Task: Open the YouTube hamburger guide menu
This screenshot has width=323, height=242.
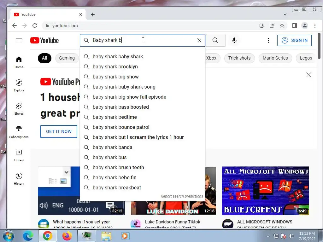Action: coord(19,40)
